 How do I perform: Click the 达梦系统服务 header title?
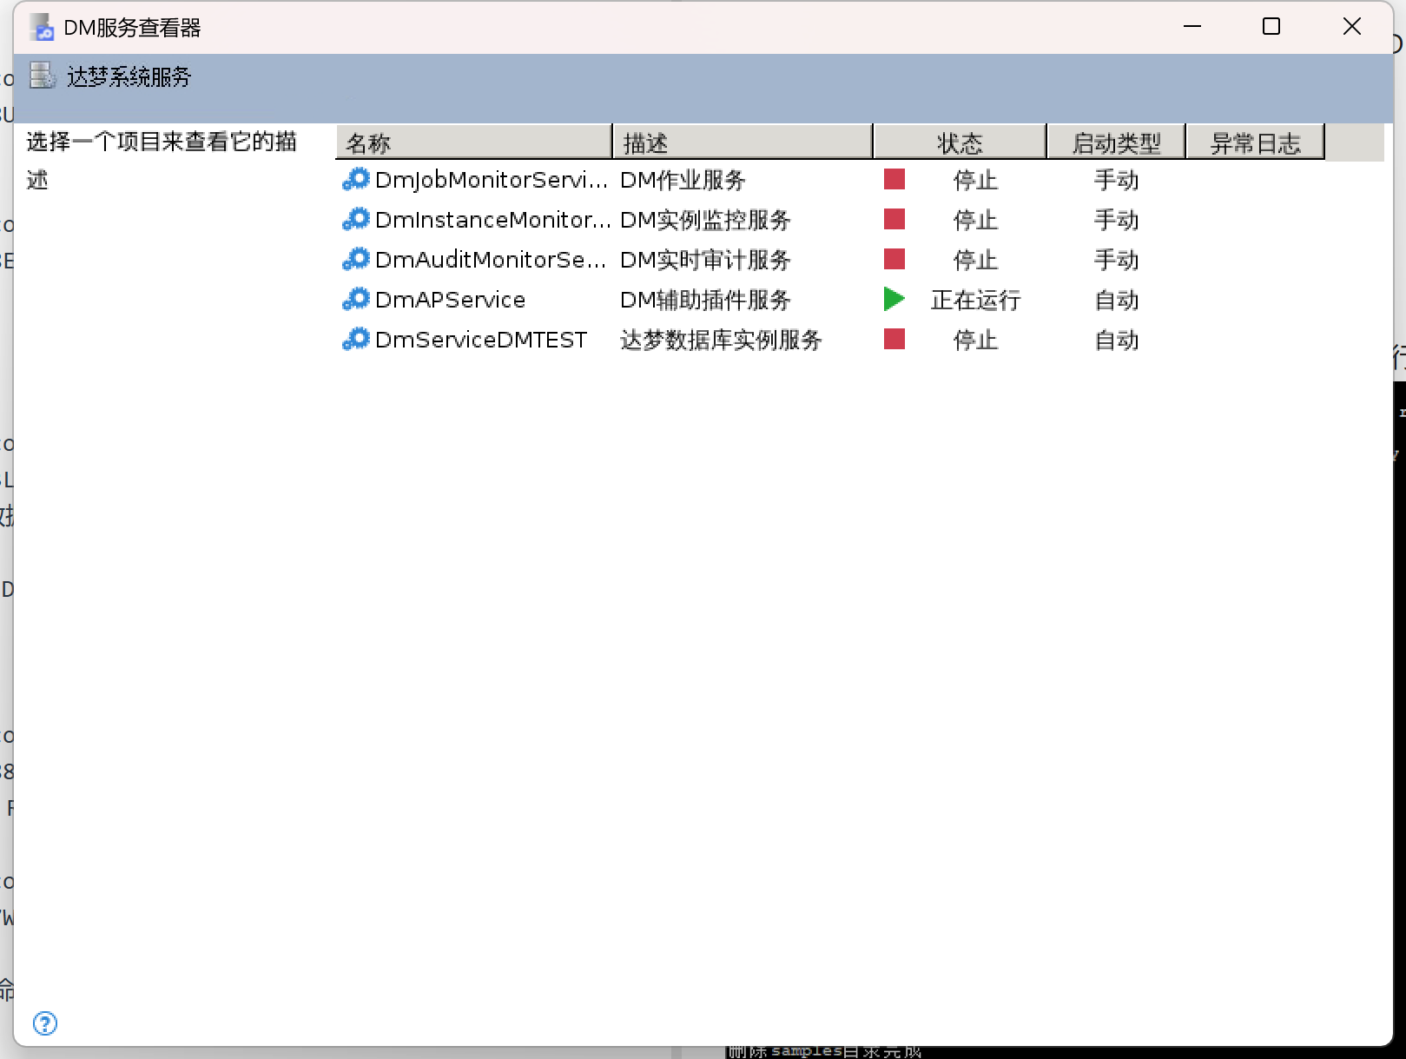(x=129, y=76)
